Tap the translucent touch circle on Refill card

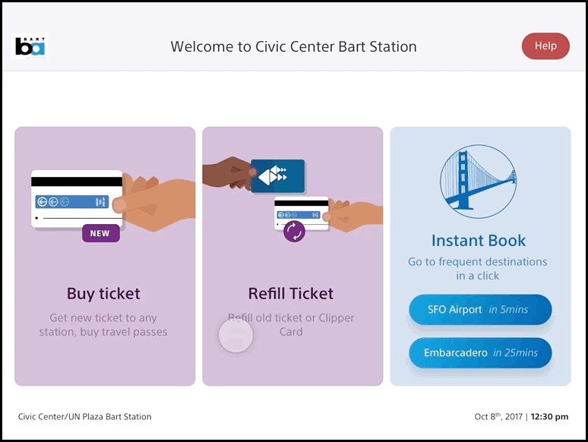point(236,335)
